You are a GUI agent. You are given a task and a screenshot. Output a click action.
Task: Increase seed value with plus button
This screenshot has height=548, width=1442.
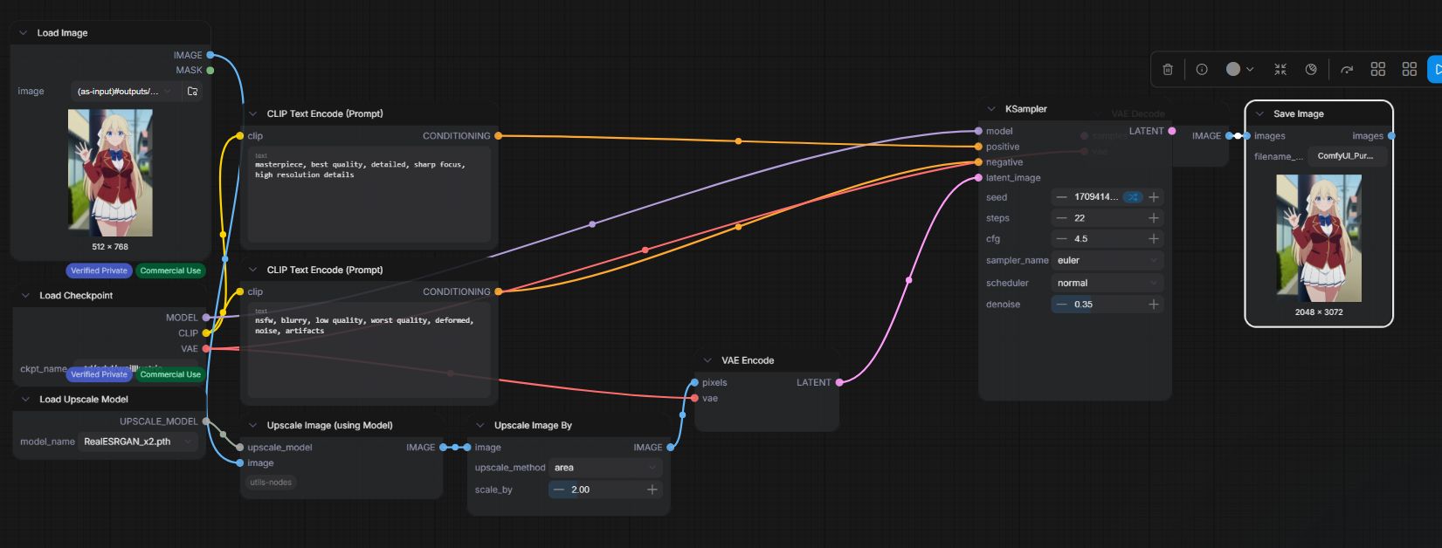click(x=1154, y=197)
